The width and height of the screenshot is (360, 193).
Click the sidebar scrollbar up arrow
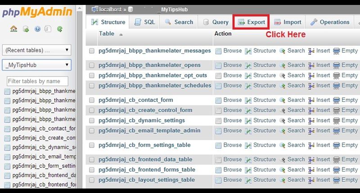80,9
